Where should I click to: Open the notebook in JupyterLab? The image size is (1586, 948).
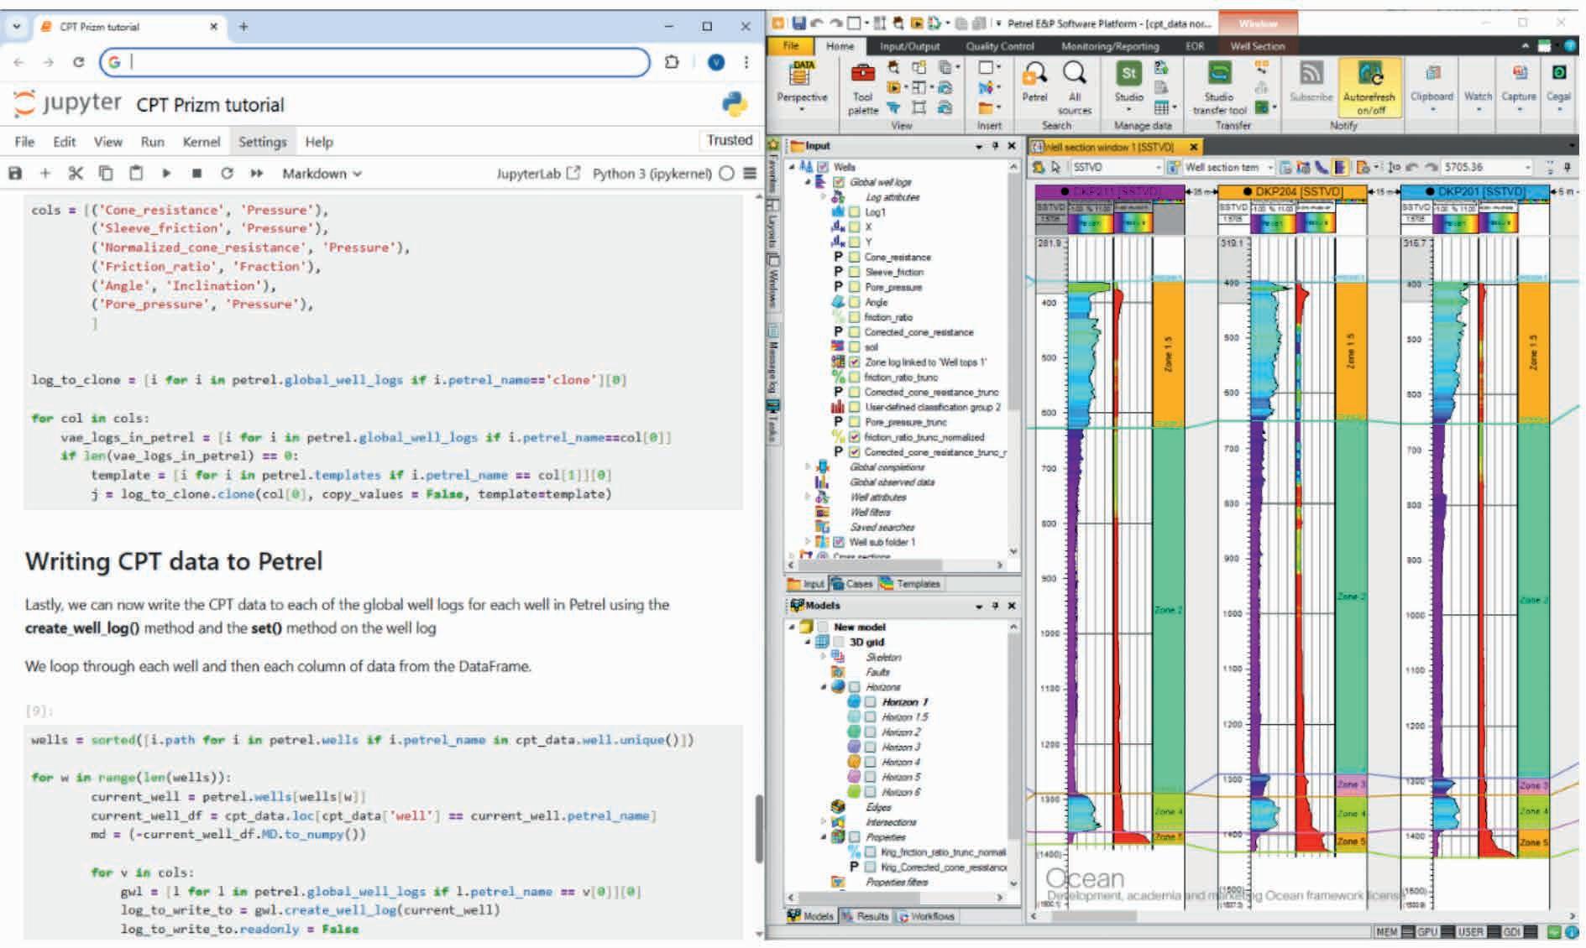coord(537,174)
